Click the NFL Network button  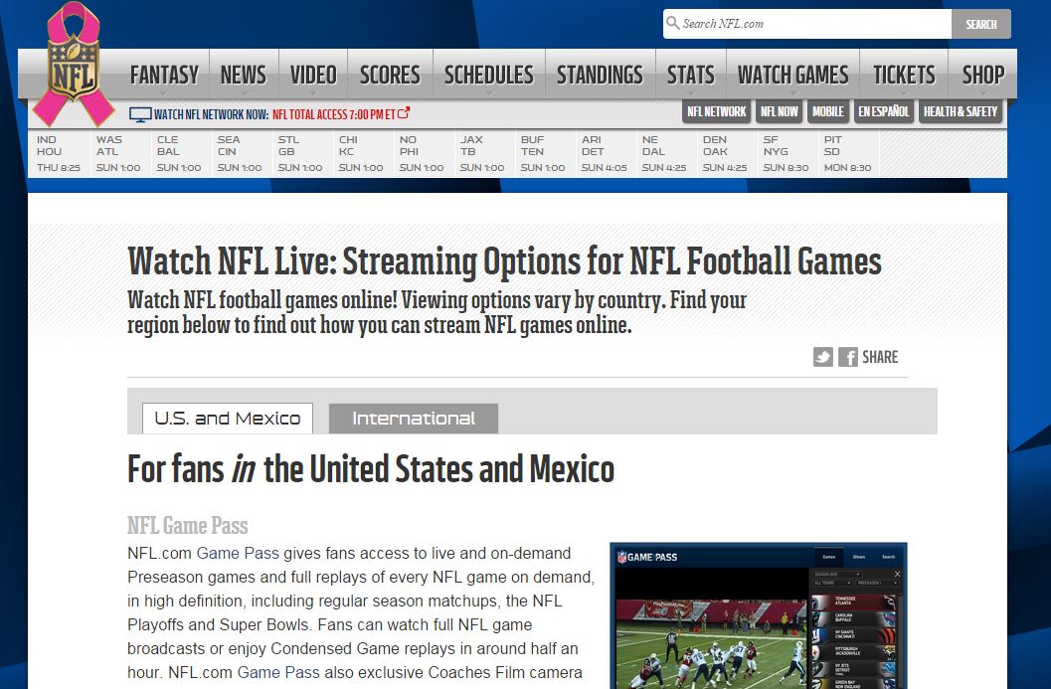point(717,112)
